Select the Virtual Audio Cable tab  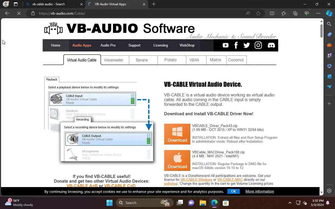82,60
